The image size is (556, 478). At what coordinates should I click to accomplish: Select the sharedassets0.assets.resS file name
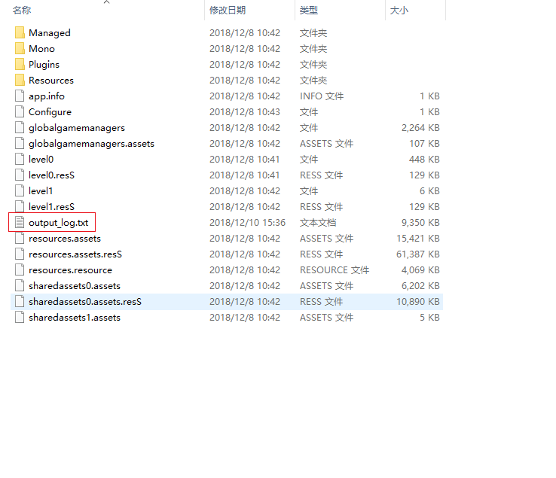pyautogui.click(x=85, y=302)
